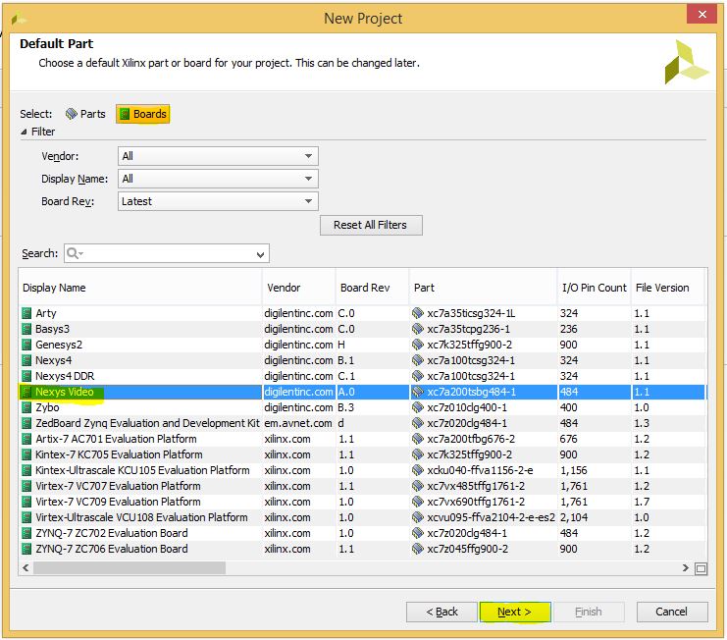This screenshot has height=640, width=727.
Task: Select the Parts option
Action: pyautogui.click(x=85, y=114)
